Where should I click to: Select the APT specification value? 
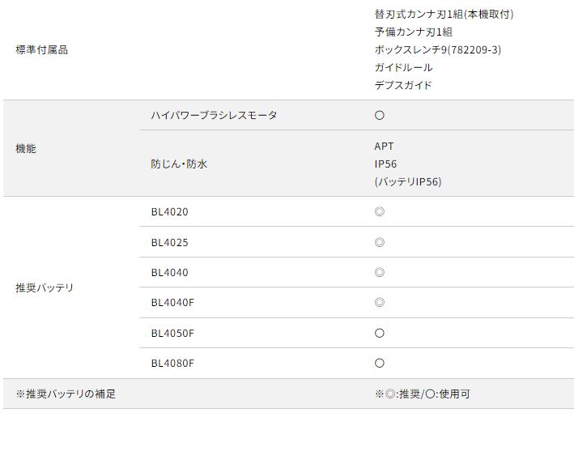384,147
